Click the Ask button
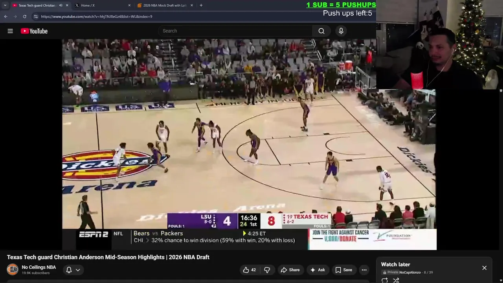 [318, 270]
